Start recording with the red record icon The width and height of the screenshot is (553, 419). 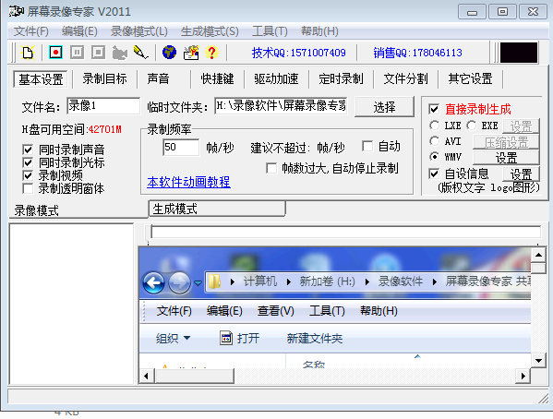pos(55,53)
